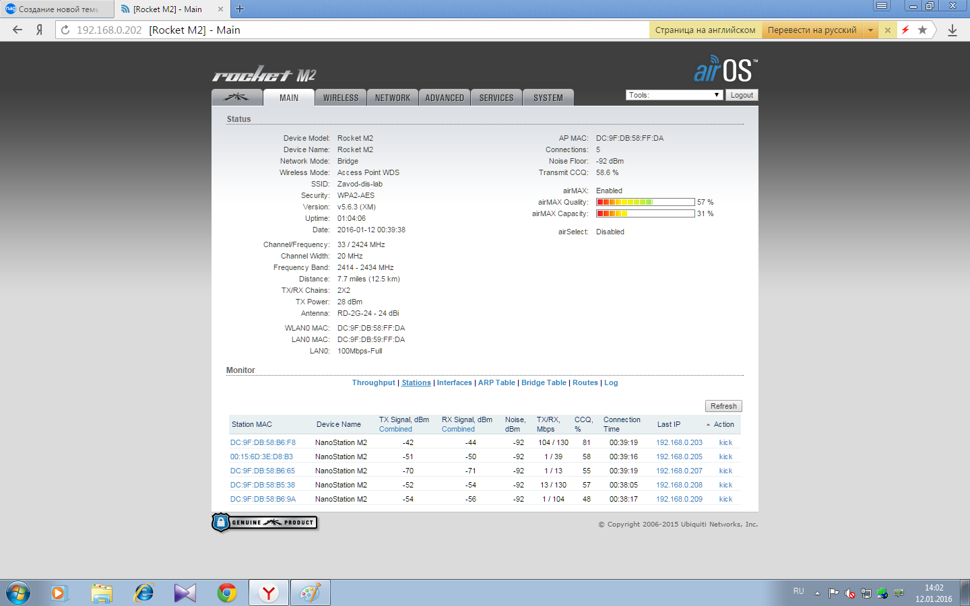The width and height of the screenshot is (970, 606).
Task: Switch to Создание новой темы browser tab
Action: (x=57, y=9)
